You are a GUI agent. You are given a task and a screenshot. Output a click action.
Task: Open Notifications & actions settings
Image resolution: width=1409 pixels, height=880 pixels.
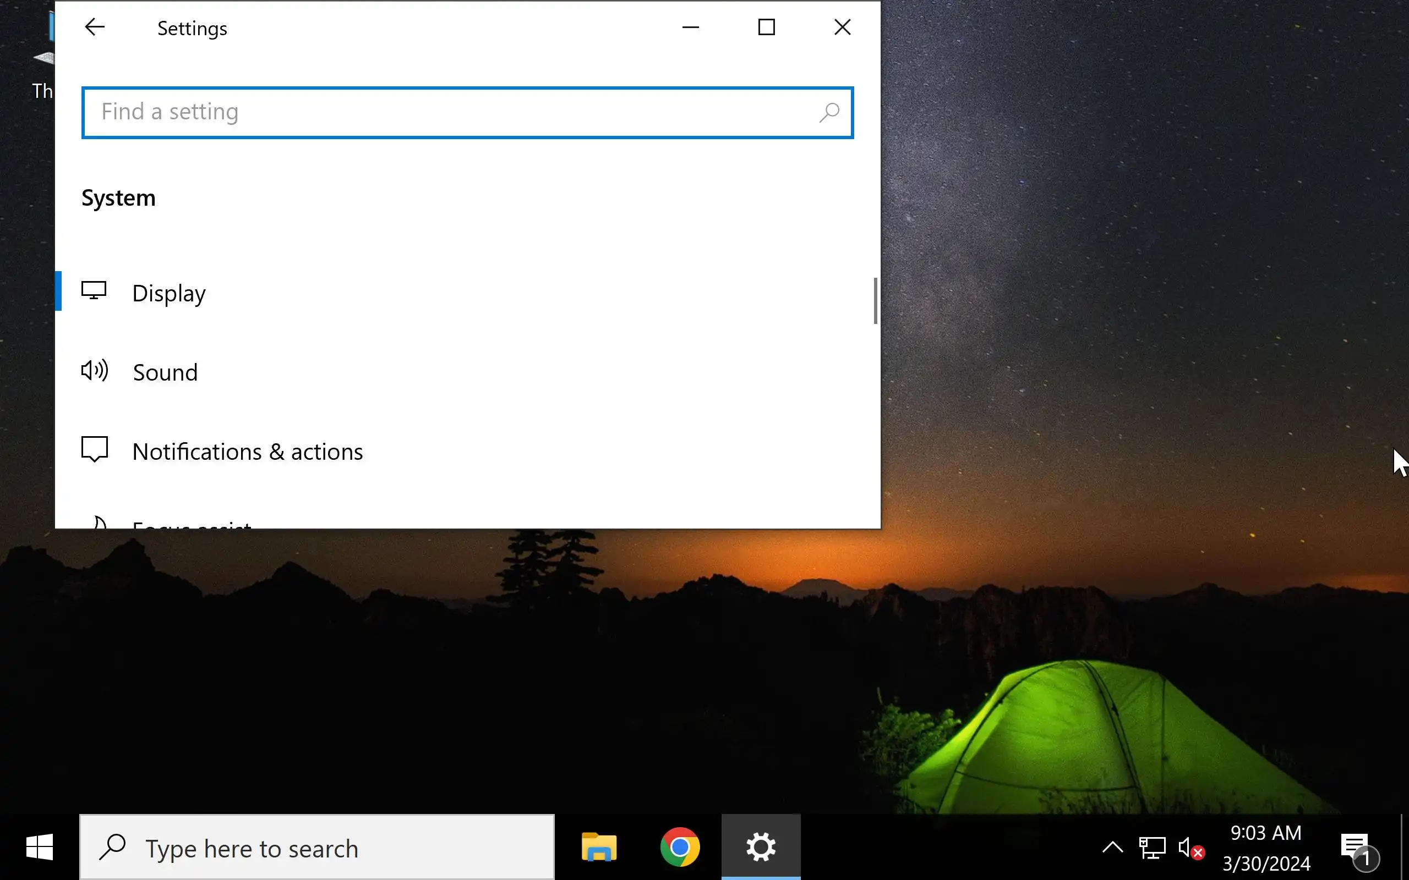tap(248, 452)
